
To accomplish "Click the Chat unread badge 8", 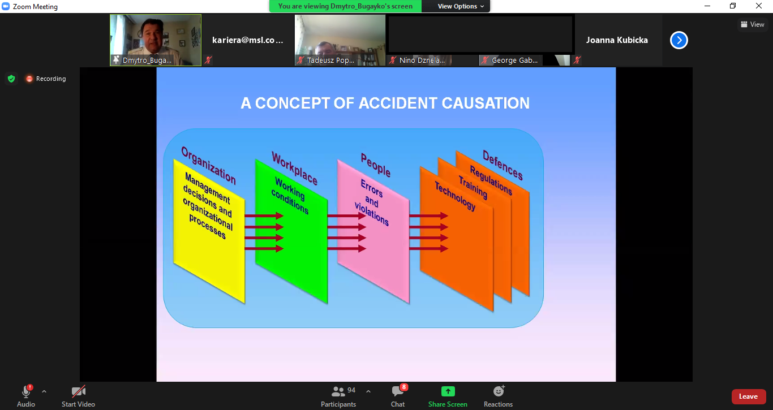I will [x=404, y=387].
